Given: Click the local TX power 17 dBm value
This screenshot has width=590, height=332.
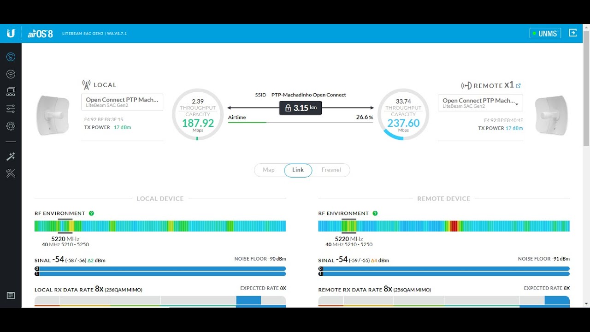Looking at the screenshot, I should [x=122, y=127].
